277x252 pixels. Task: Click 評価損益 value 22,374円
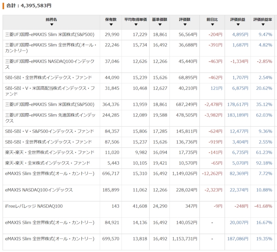(x=239, y=190)
